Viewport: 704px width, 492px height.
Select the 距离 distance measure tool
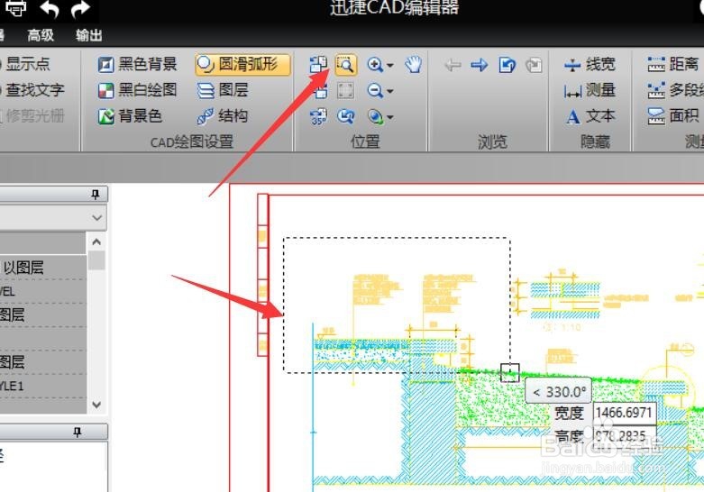click(673, 64)
